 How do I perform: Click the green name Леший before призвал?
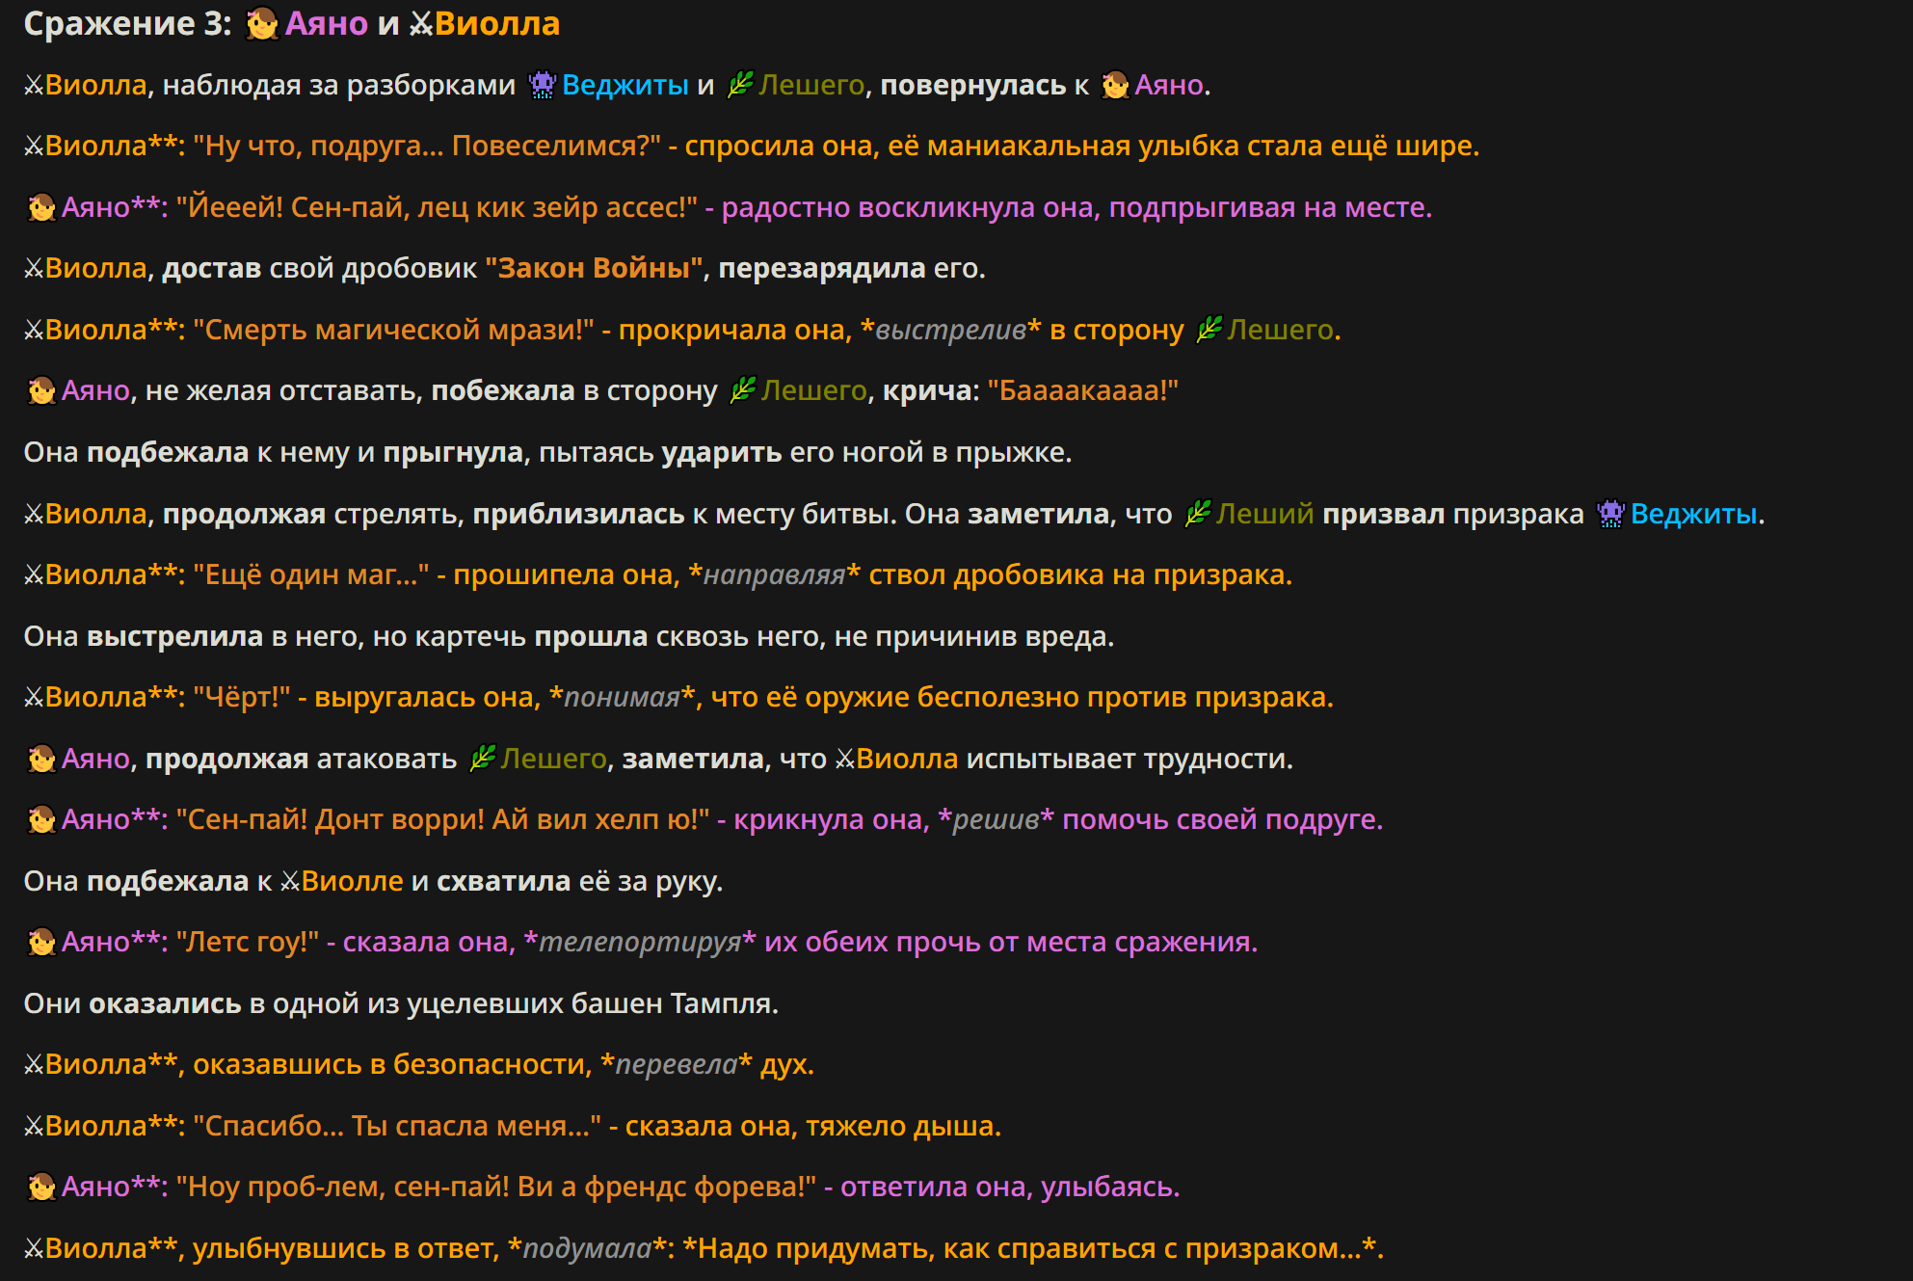tap(1264, 514)
